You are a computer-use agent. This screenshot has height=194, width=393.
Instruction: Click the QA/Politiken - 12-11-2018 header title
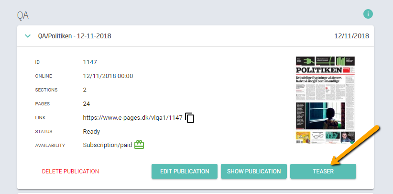point(75,36)
